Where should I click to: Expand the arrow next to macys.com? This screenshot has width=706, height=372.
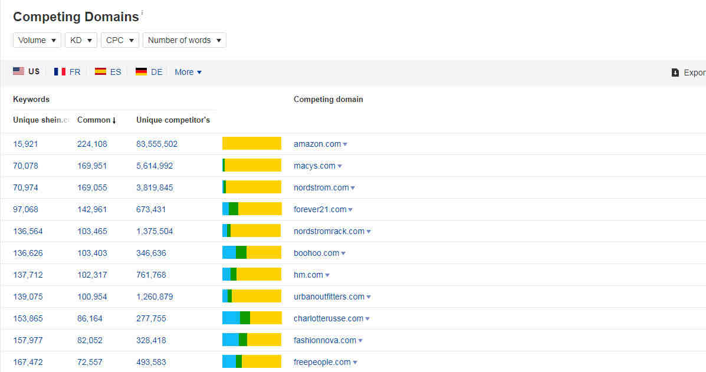pyautogui.click(x=340, y=166)
